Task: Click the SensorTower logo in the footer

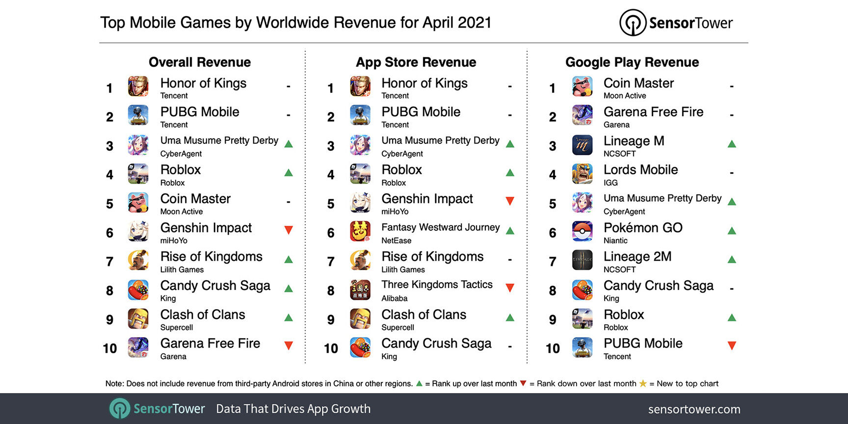Action: pos(157,408)
